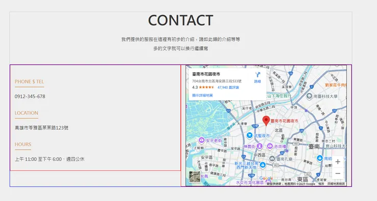The height and width of the screenshot is (201, 377).
Task: Click the 赤崁樓 camera marker
Action: pyautogui.click(x=270, y=146)
